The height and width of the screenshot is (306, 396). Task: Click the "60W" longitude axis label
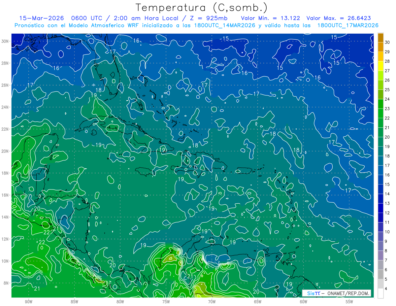304,302
